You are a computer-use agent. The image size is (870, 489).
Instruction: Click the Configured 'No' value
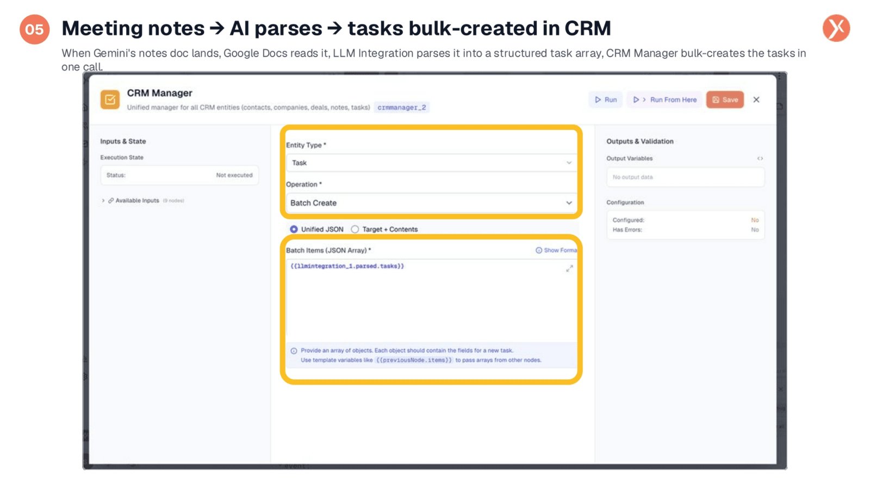click(x=755, y=220)
